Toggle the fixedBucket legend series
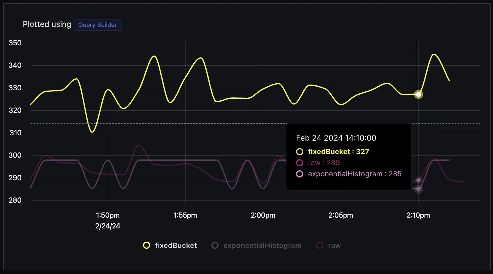The image size is (493, 274). coord(170,246)
